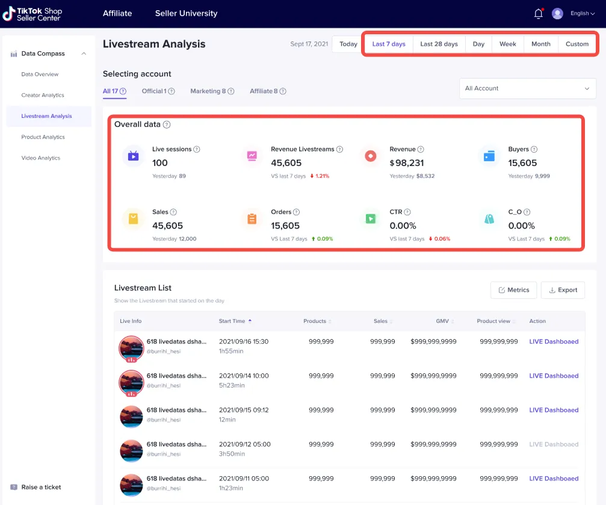Click the user profile avatar icon

pos(557,13)
